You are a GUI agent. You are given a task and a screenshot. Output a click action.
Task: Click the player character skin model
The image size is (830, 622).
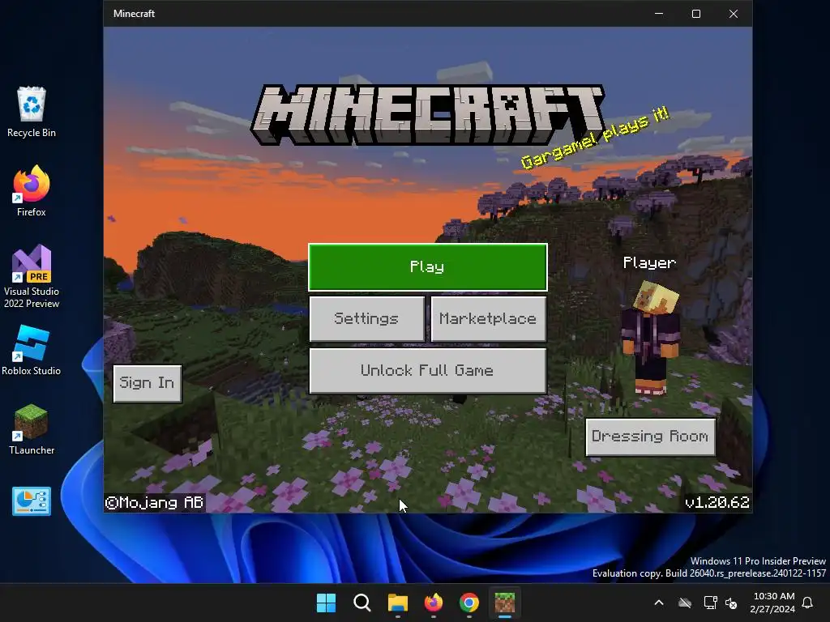tap(651, 339)
